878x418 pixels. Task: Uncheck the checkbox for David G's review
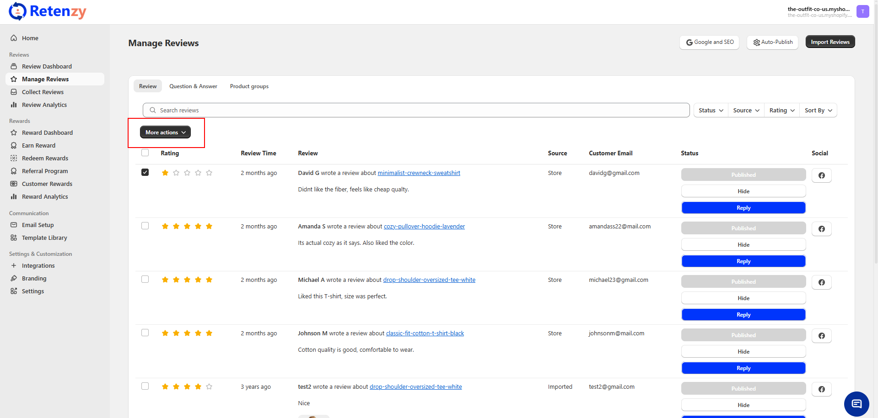(145, 172)
